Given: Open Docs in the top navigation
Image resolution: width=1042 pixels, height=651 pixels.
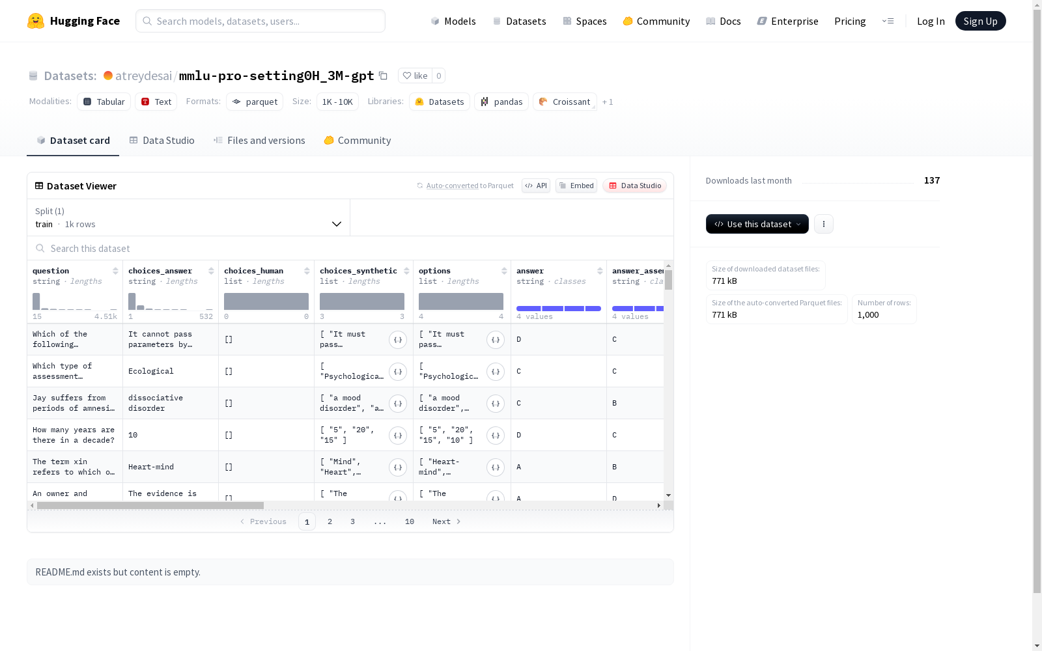Looking at the screenshot, I should tap(724, 21).
